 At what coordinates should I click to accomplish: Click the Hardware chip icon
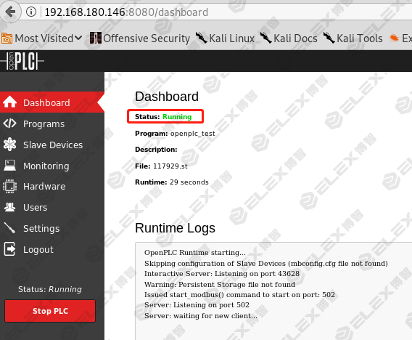pyautogui.click(x=9, y=186)
